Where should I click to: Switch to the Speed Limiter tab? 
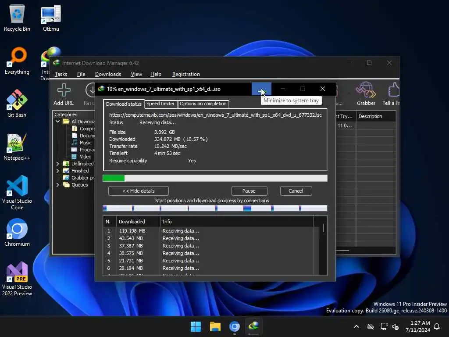click(160, 104)
